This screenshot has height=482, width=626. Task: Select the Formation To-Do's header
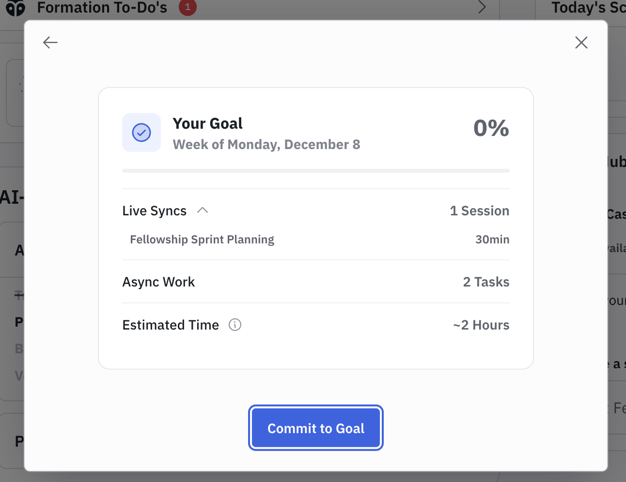[x=102, y=8]
